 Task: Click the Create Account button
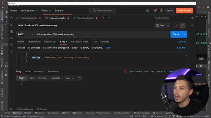coord(184,10)
